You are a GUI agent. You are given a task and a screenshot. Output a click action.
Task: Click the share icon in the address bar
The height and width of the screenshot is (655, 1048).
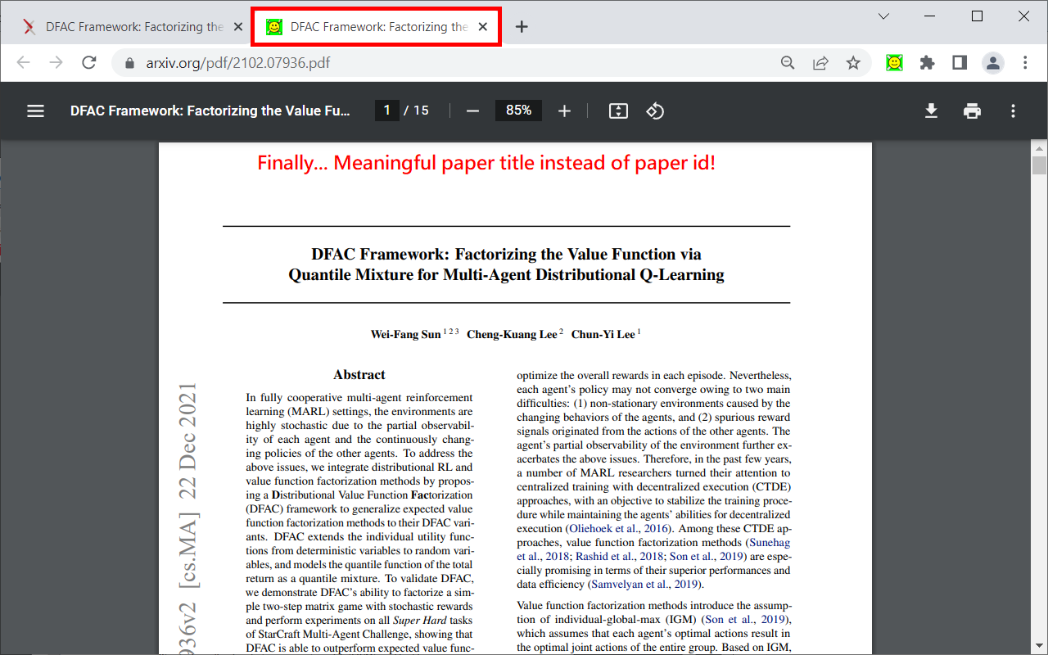(820, 62)
